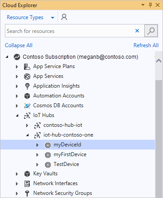Image resolution: width=163 pixels, height=198 pixels.
Task: Expand the contoso-hub-iot node
Action: 27,125
